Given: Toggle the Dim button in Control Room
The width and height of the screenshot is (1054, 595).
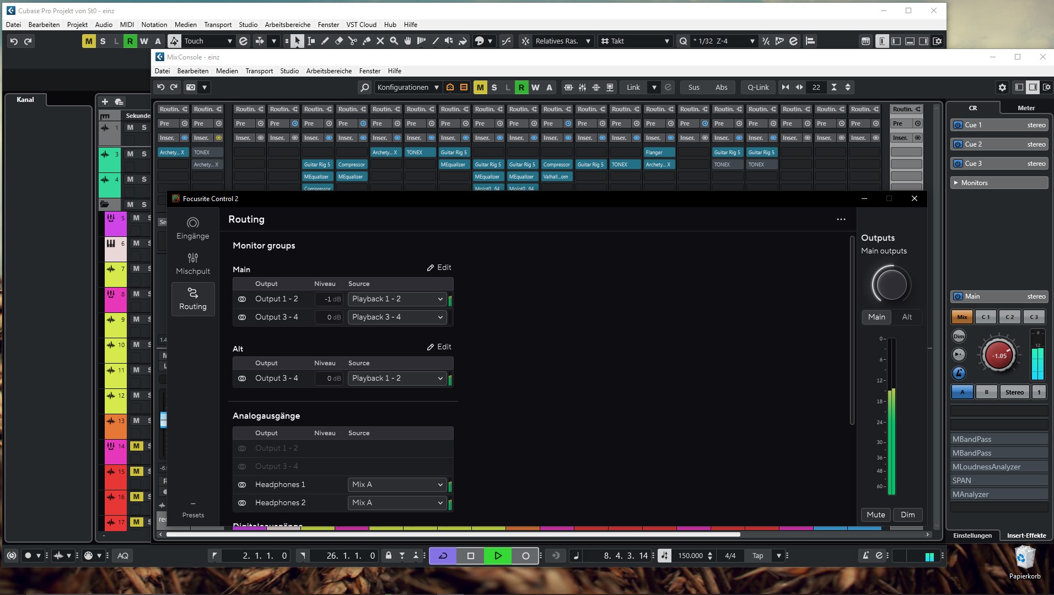Looking at the screenshot, I should [959, 336].
